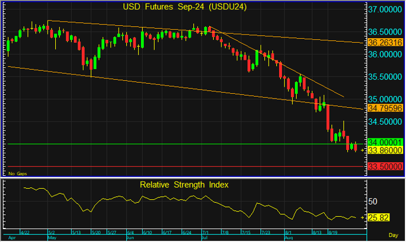Screen dimensions: 406x242
Task: Click the 5/2 date marker
Action: click(x=52, y=233)
